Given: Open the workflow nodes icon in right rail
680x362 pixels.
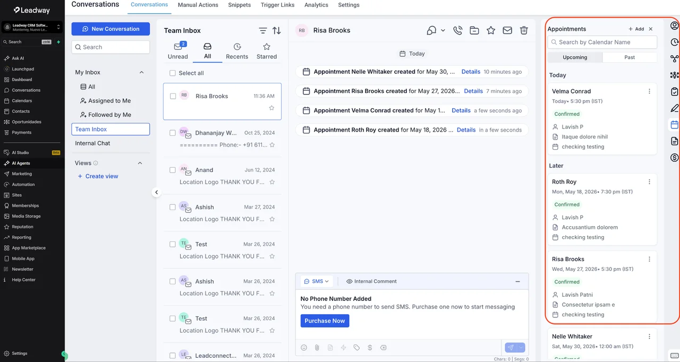Looking at the screenshot, I should click(x=674, y=59).
